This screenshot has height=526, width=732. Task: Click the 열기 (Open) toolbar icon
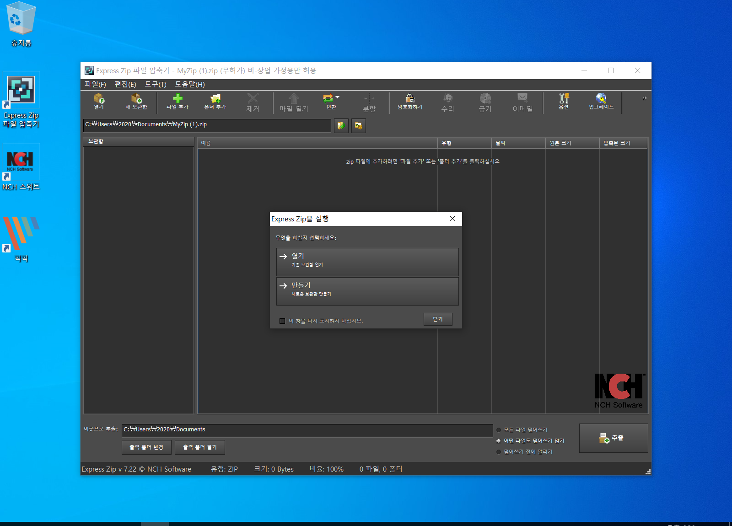pyautogui.click(x=99, y=102)
